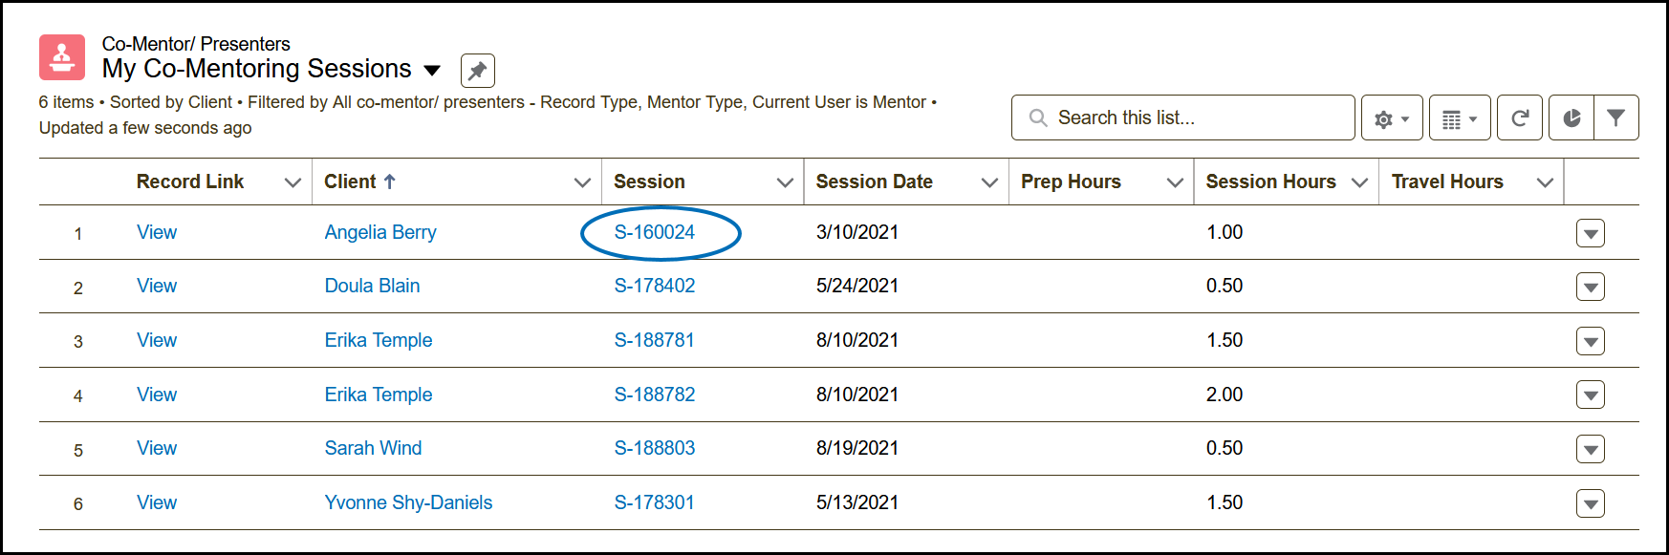Open client Doula Blain
Image resolution: width=1669 pixels, height=555 pixels.
[x=372, y=286]
